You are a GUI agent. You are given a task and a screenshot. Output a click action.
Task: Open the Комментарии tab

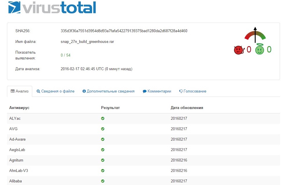(x=157, y=91)
